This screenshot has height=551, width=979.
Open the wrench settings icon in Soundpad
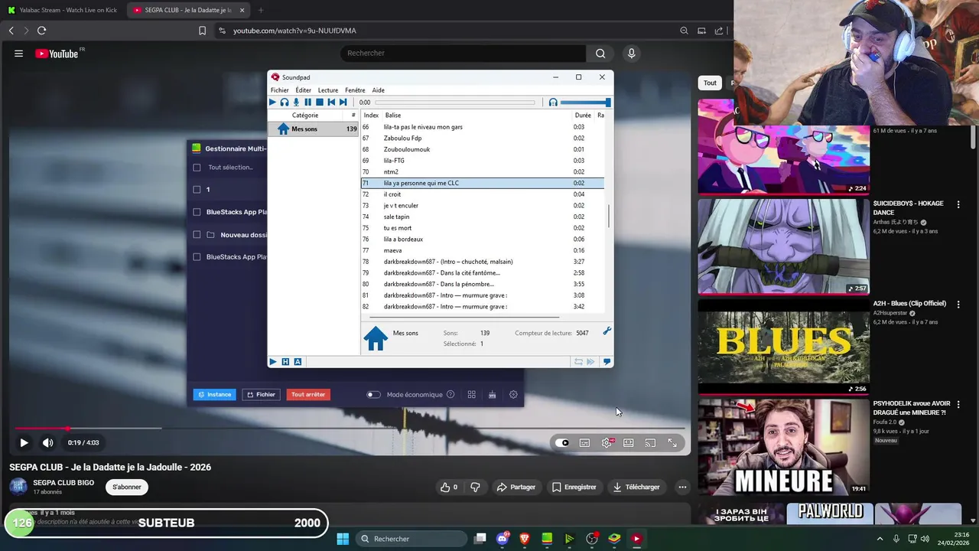(x=607, y=331)
